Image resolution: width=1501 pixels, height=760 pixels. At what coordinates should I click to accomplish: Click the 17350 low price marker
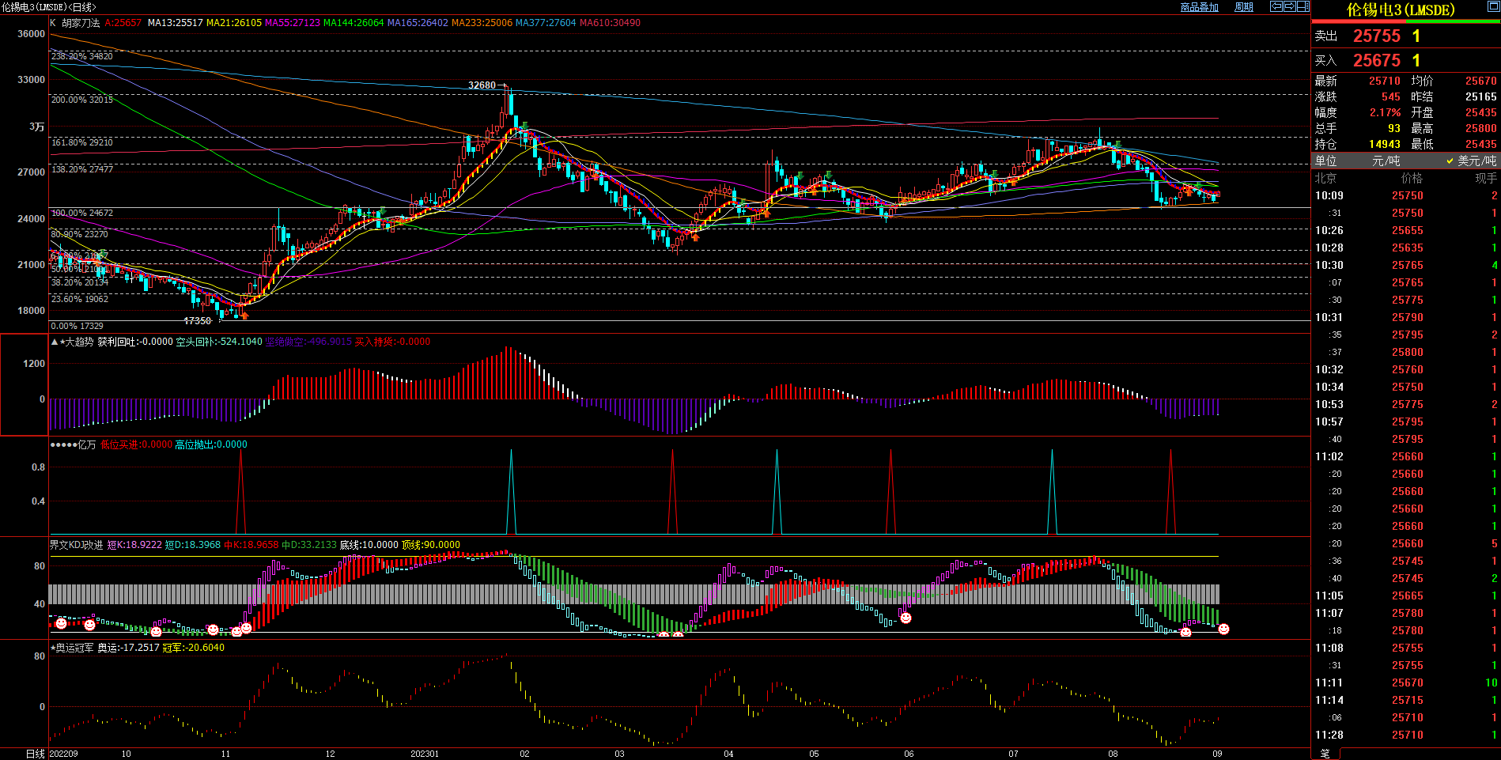(x=197, y=321)
